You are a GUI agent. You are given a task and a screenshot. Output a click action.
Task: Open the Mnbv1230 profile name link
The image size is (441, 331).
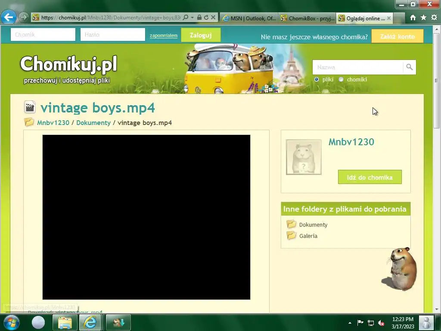point(351,142)
